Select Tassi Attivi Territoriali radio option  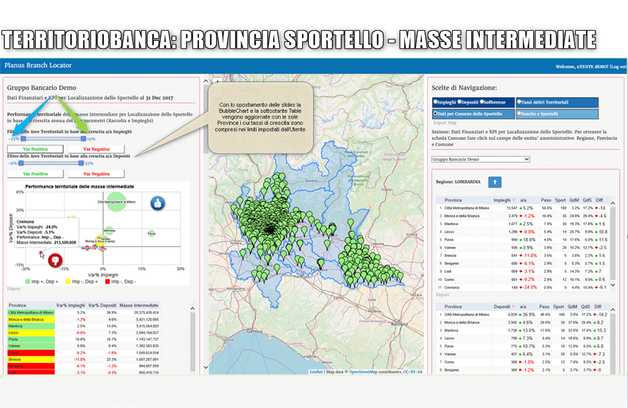519,102
